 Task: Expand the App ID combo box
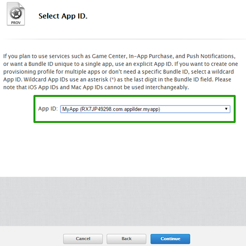[145, 109]
